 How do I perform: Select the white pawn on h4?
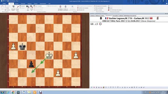tap(76, 55)
